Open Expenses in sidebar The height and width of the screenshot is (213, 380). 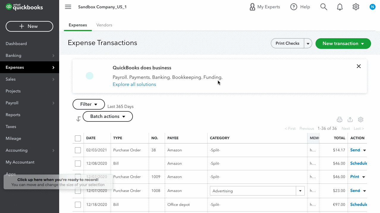[x=29, y=67]
